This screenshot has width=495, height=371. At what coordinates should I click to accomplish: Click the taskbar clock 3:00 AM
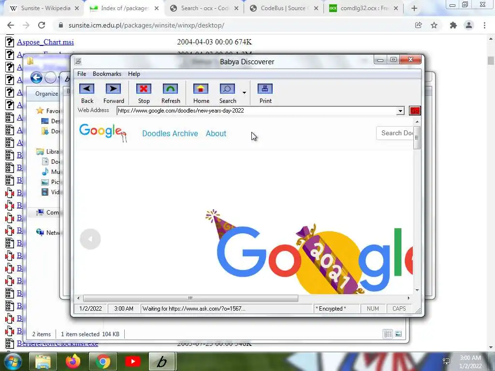(x=470, y=358)
